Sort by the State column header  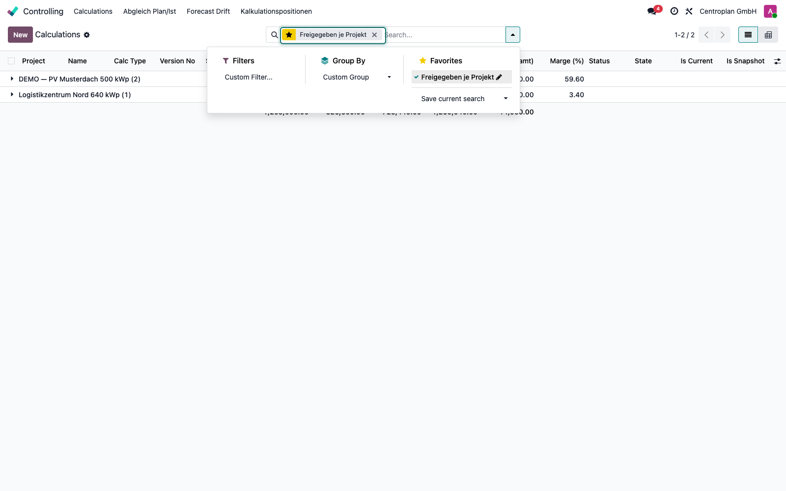click(643, 61)
